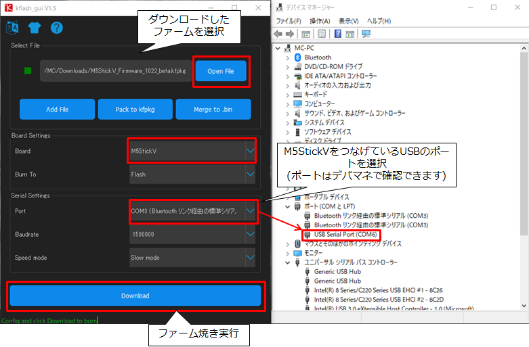Collapse the MC-PC root node

point(278,48)
